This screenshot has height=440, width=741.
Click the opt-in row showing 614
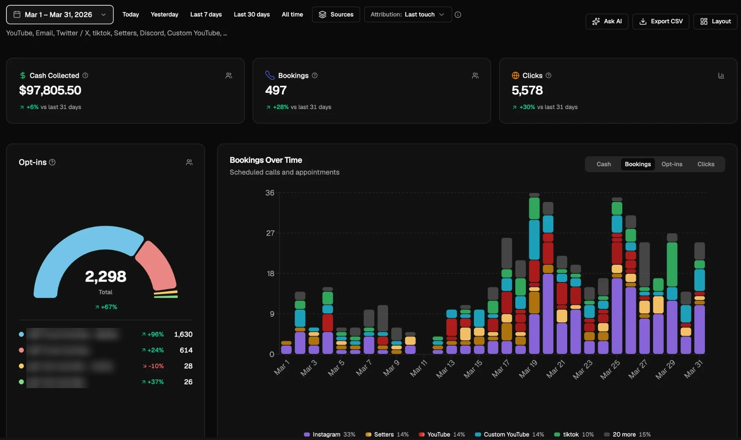click(106, 350)
